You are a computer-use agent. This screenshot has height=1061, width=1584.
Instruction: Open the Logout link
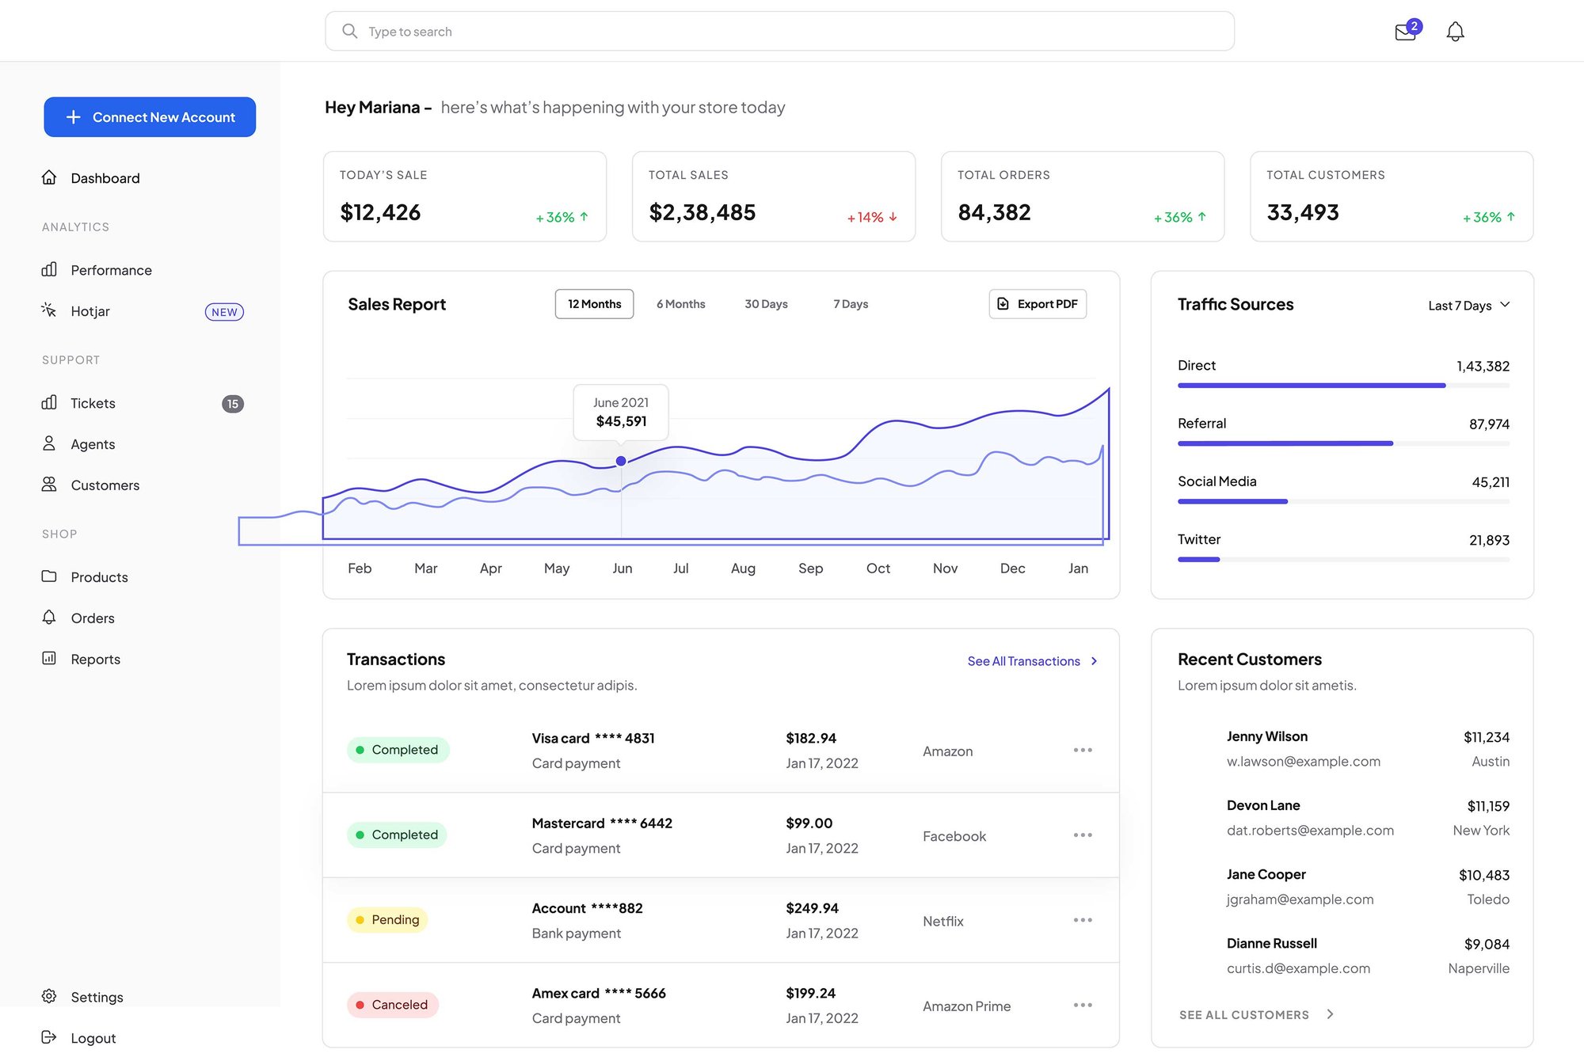tap(93, 1037)
